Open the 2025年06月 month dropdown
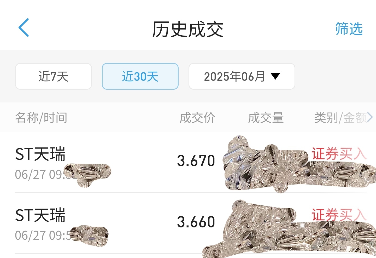376x258 pixels. pos(242,76)
